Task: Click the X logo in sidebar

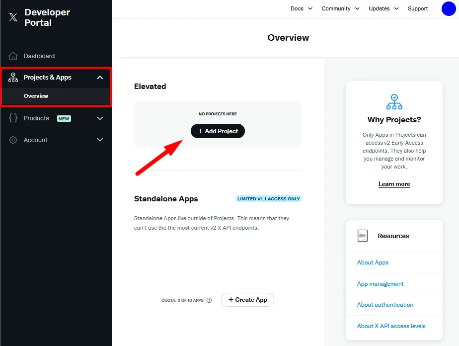Action: click(x=13, y=18)
